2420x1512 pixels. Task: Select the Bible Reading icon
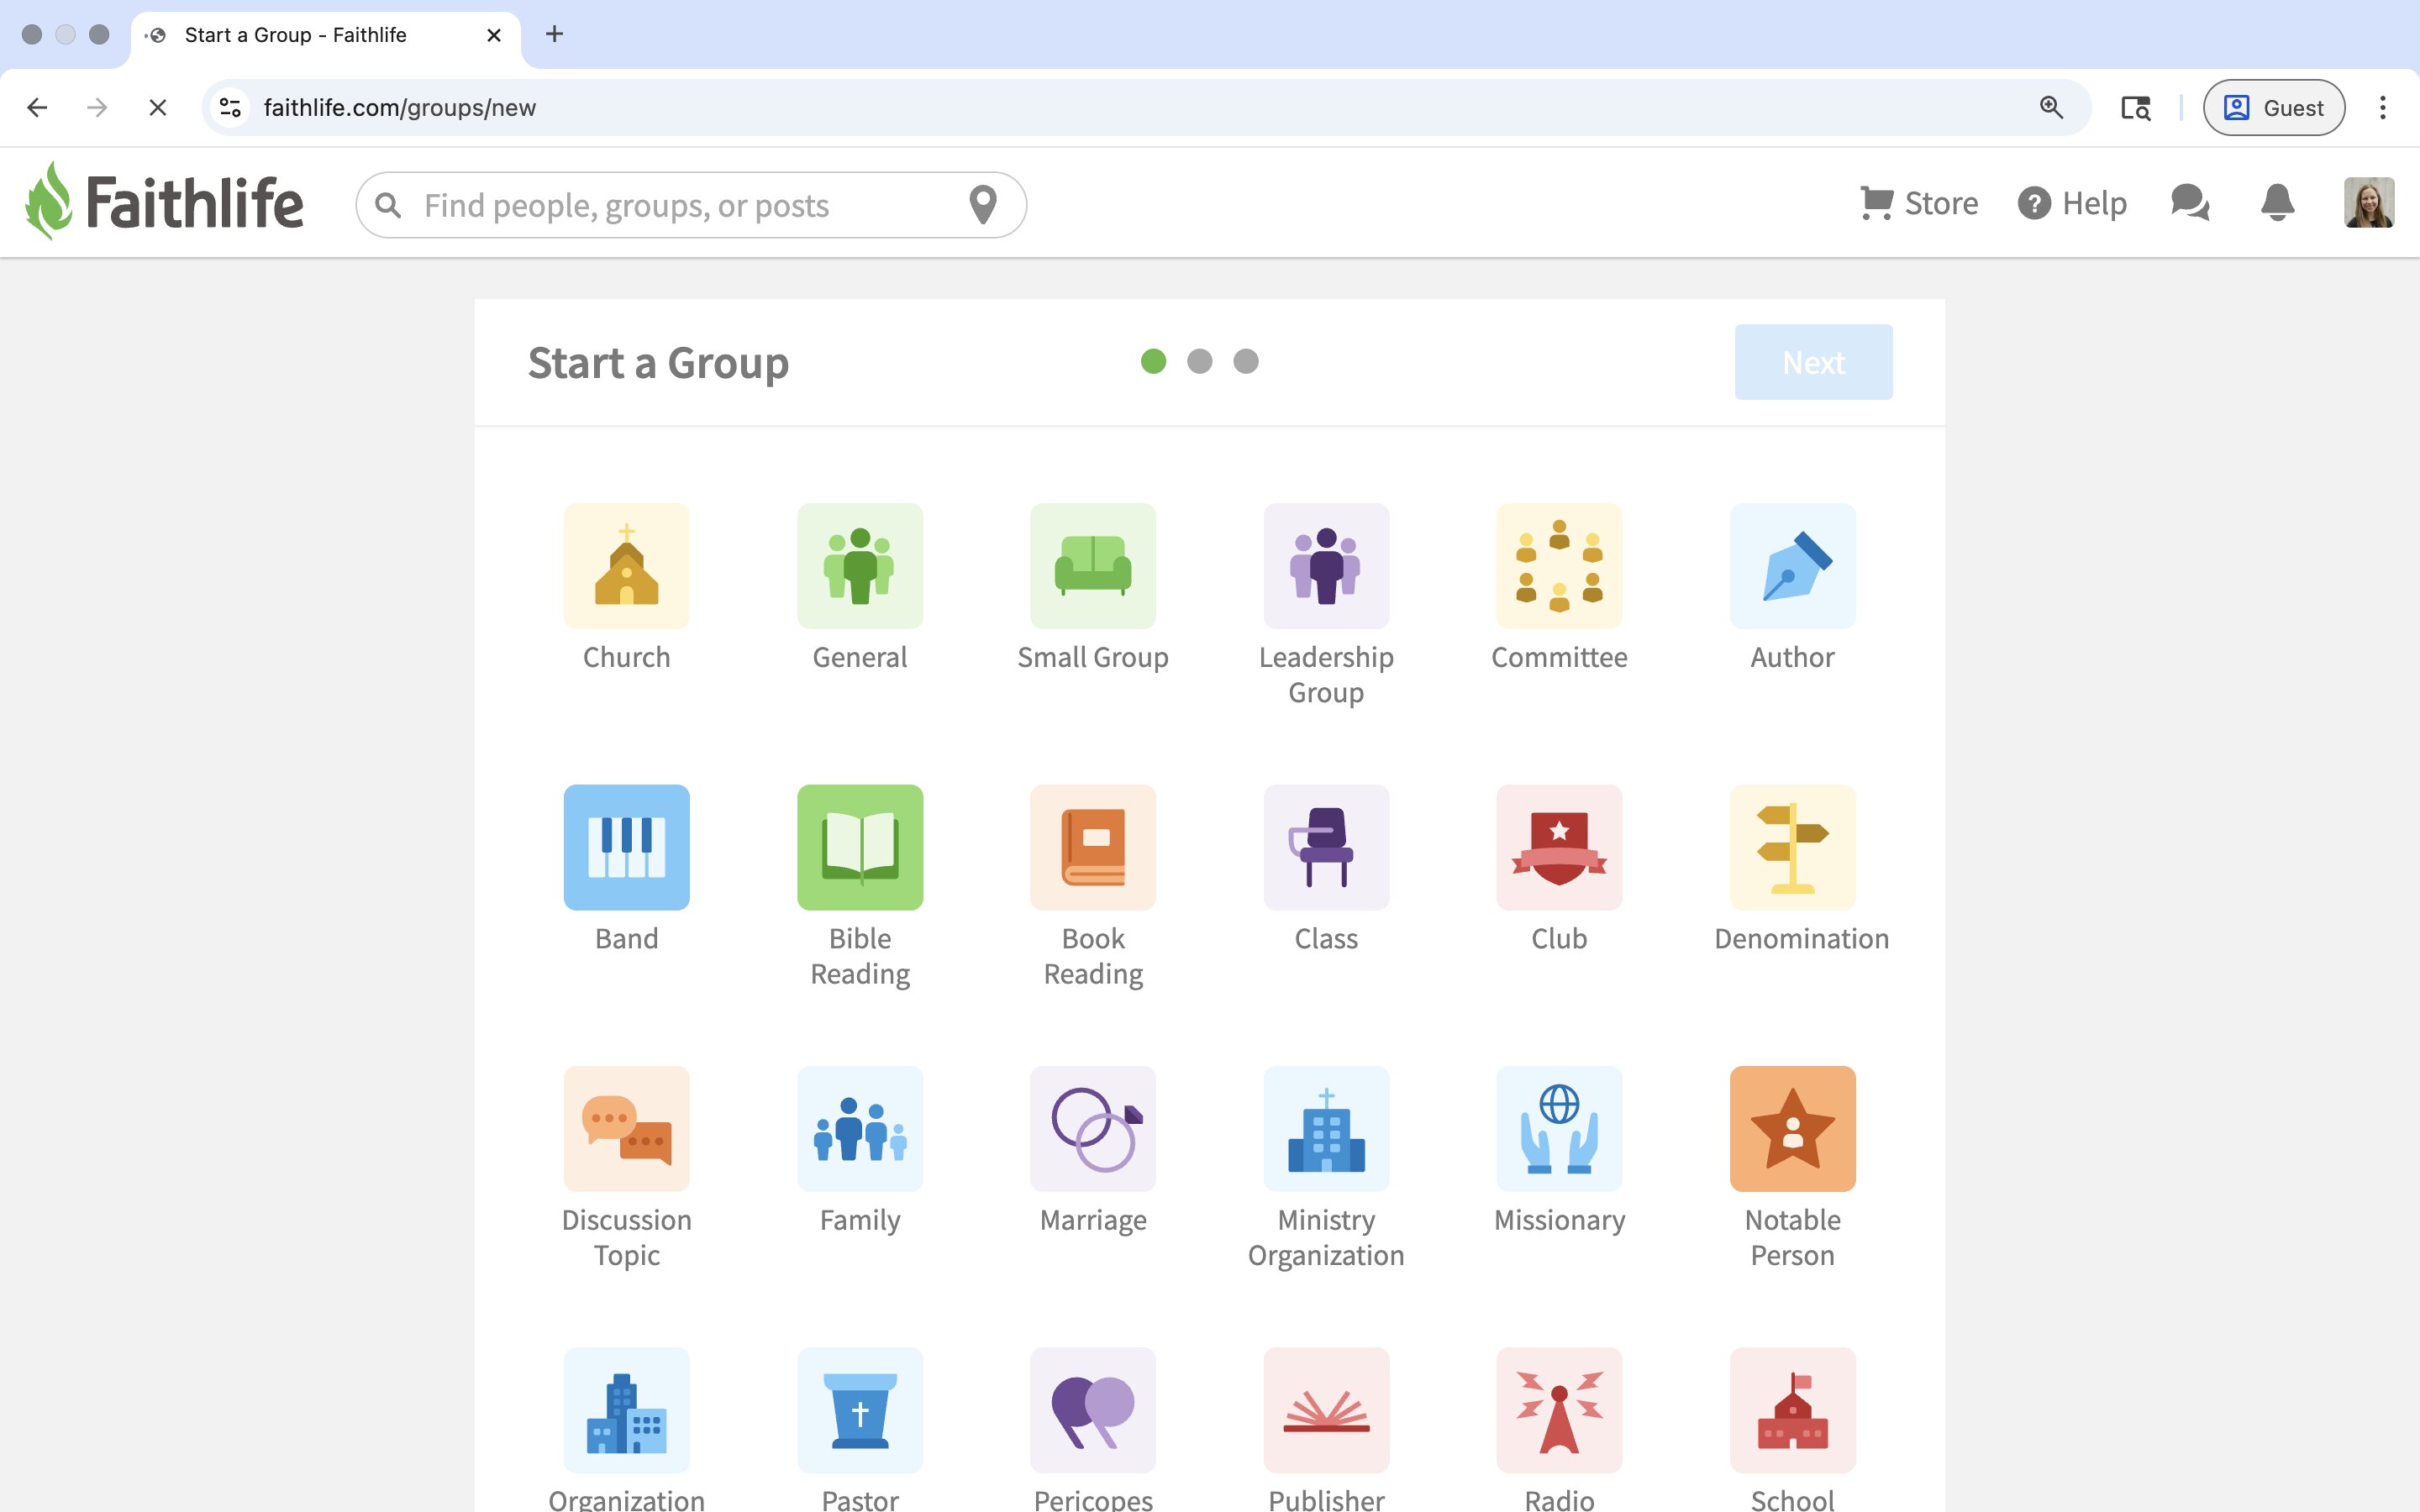pos(860,847)
